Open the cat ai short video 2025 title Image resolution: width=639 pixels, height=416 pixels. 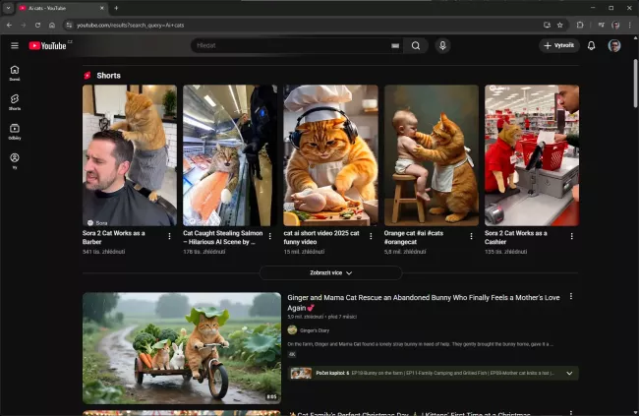(321, 237)
